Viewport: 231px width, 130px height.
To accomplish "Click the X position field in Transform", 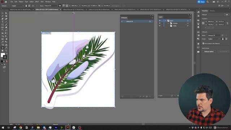I will [x=211, y=22].
